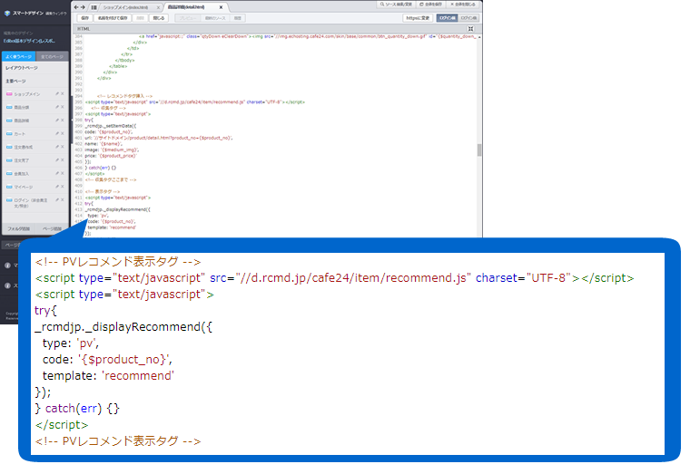Switch to the 全てのページ sidebar tab

(52, 57)
